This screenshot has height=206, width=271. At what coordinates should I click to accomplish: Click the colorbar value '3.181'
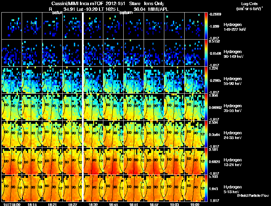click(213, 150)
